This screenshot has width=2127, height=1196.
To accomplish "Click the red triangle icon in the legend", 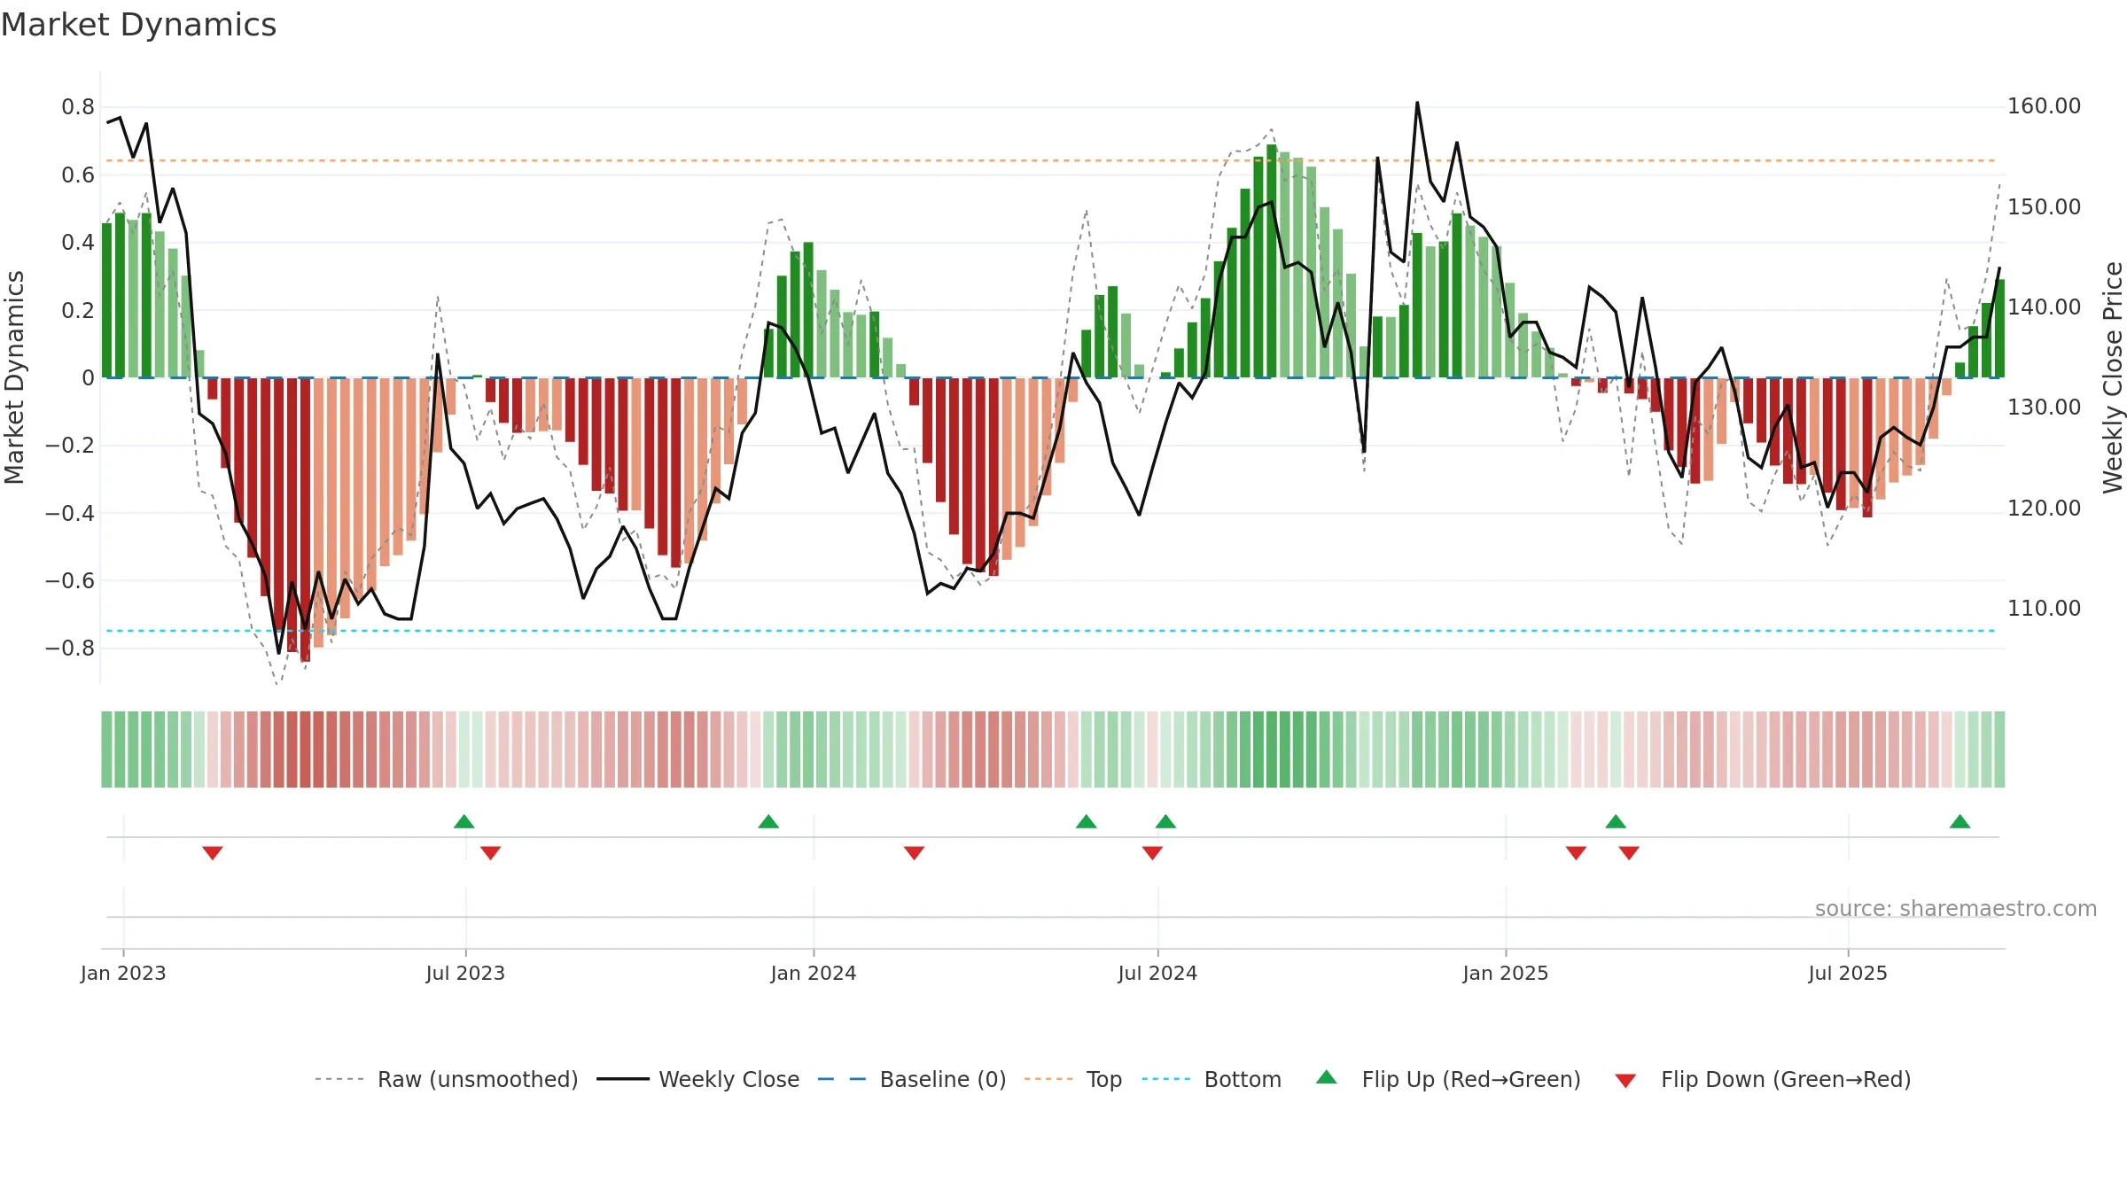I will pyautogui.click(x=1625, y=1081).
